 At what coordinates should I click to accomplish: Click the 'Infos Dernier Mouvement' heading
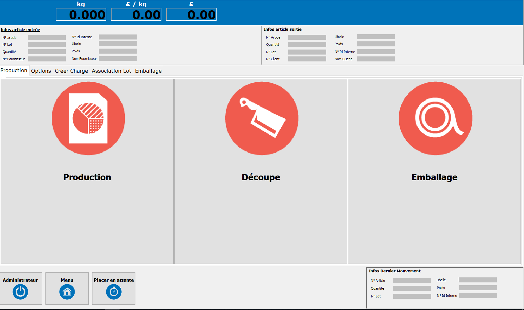(x=395, y=271)
